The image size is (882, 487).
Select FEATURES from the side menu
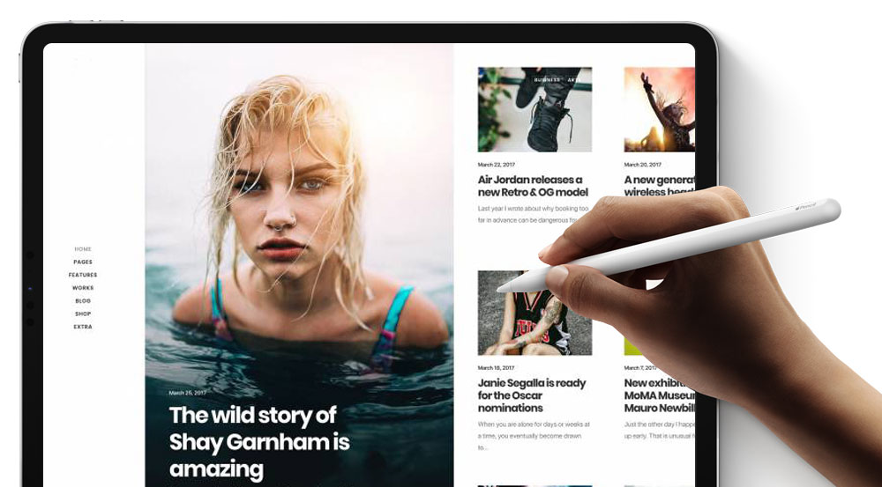click(83, 275)
